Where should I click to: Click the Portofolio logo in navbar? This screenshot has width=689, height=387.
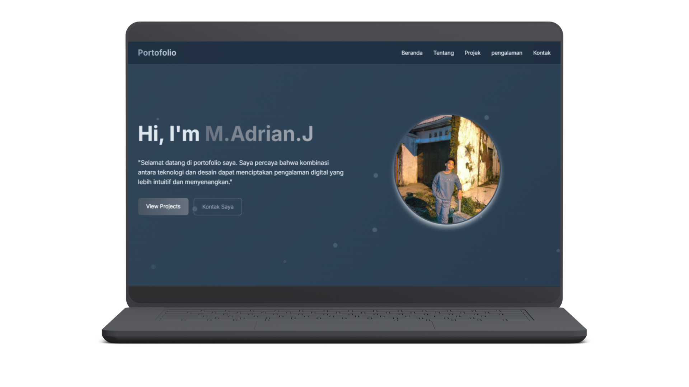tap(157, 53)
